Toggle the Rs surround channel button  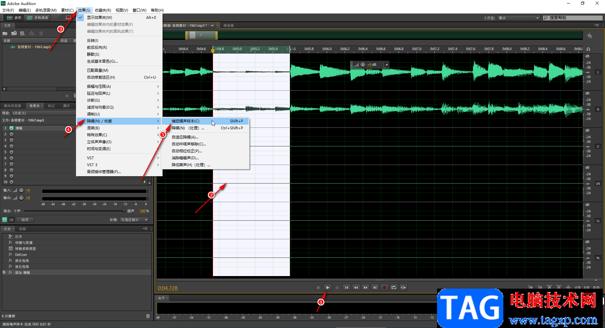click(598, 258)
